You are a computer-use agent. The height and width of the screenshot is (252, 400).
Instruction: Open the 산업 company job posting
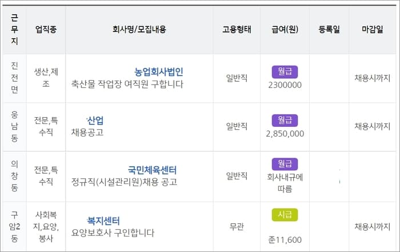tap(95, 121)
